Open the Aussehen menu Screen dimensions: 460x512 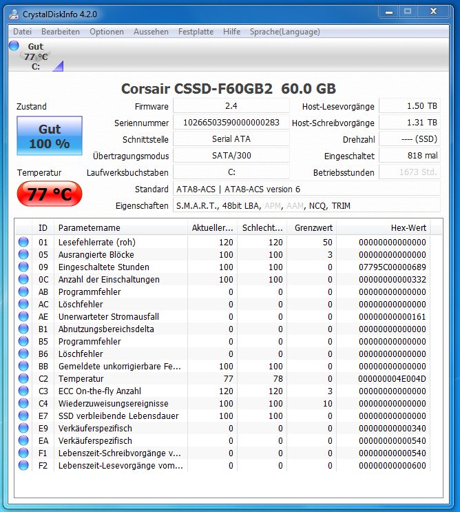[x=151, y=32]
